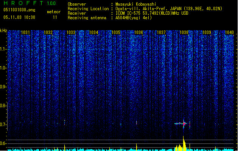Click the 1038 time marker

point(184,32)
